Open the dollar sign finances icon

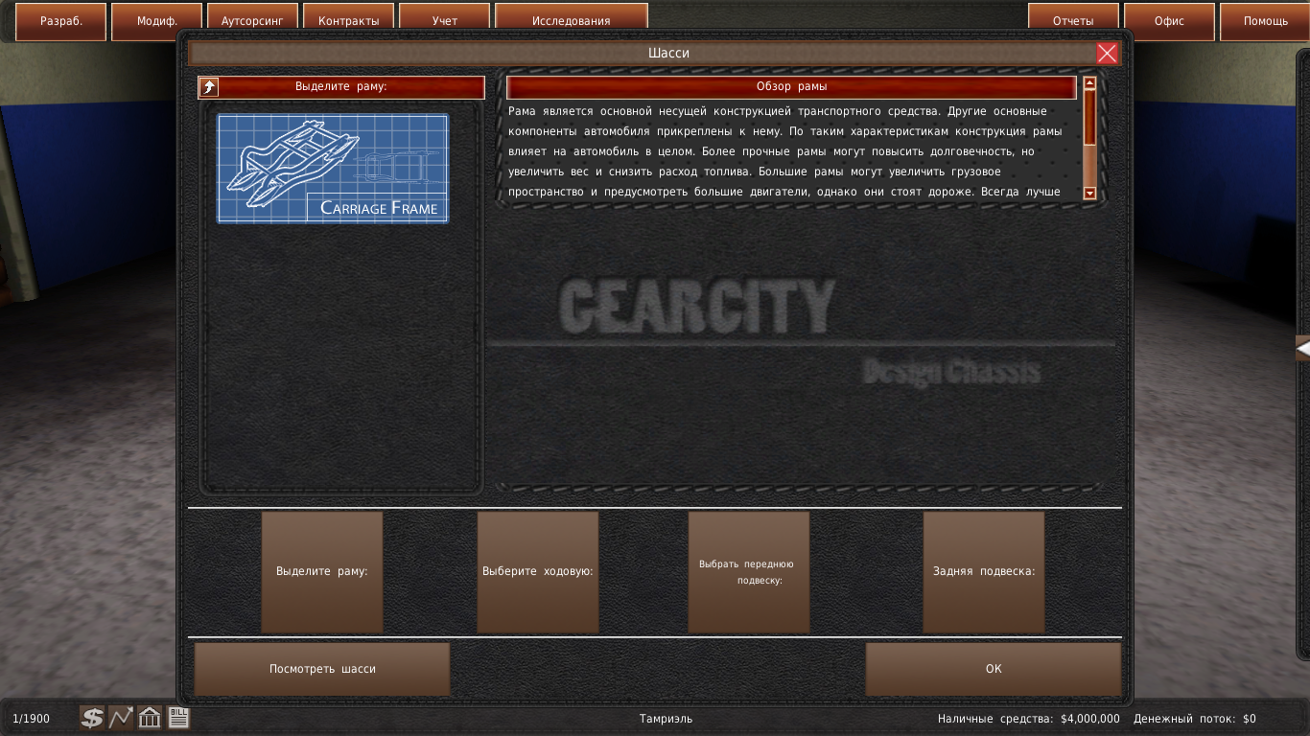point(92,718)
